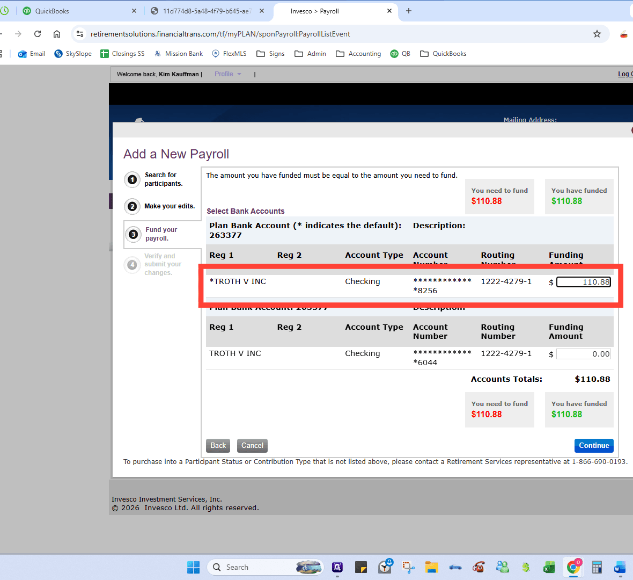Viewport: 633px width, 580px height.
Task: Reload the page with the refresh icon
Action: tap(38, 34)
